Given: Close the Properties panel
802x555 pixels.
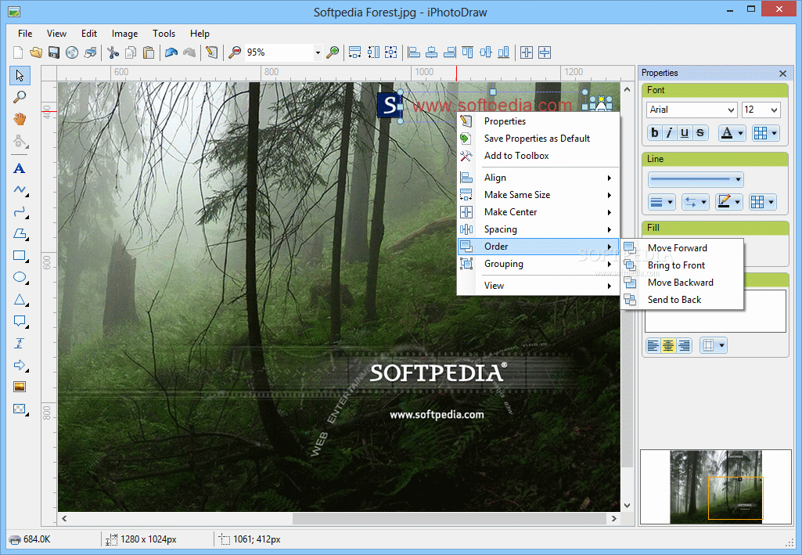Looking at the screenshot, I should coord(782,74).
